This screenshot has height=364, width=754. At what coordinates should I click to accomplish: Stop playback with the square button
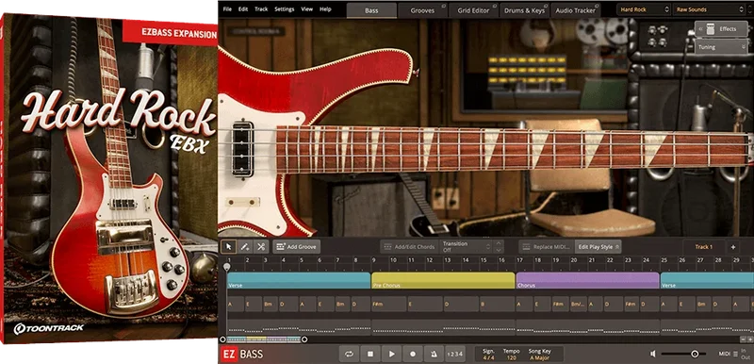point(370,354)
